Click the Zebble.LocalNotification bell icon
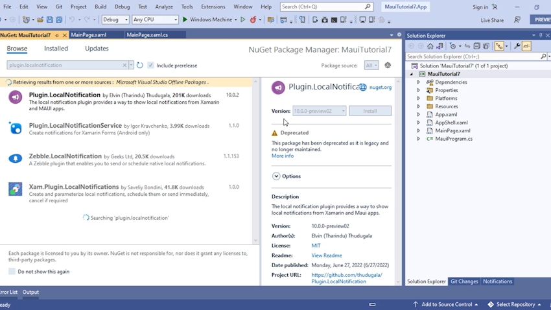Image resolution: width=551 pixels, height=310 pixels. pos(15,158)
